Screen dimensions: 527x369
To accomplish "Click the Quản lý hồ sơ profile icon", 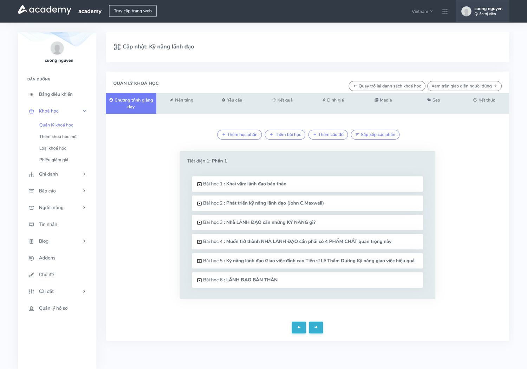I will [x=31, y=308].
